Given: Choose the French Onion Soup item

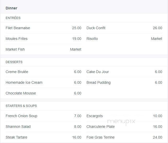Looking at the screenshot, I should click(21, 116).
